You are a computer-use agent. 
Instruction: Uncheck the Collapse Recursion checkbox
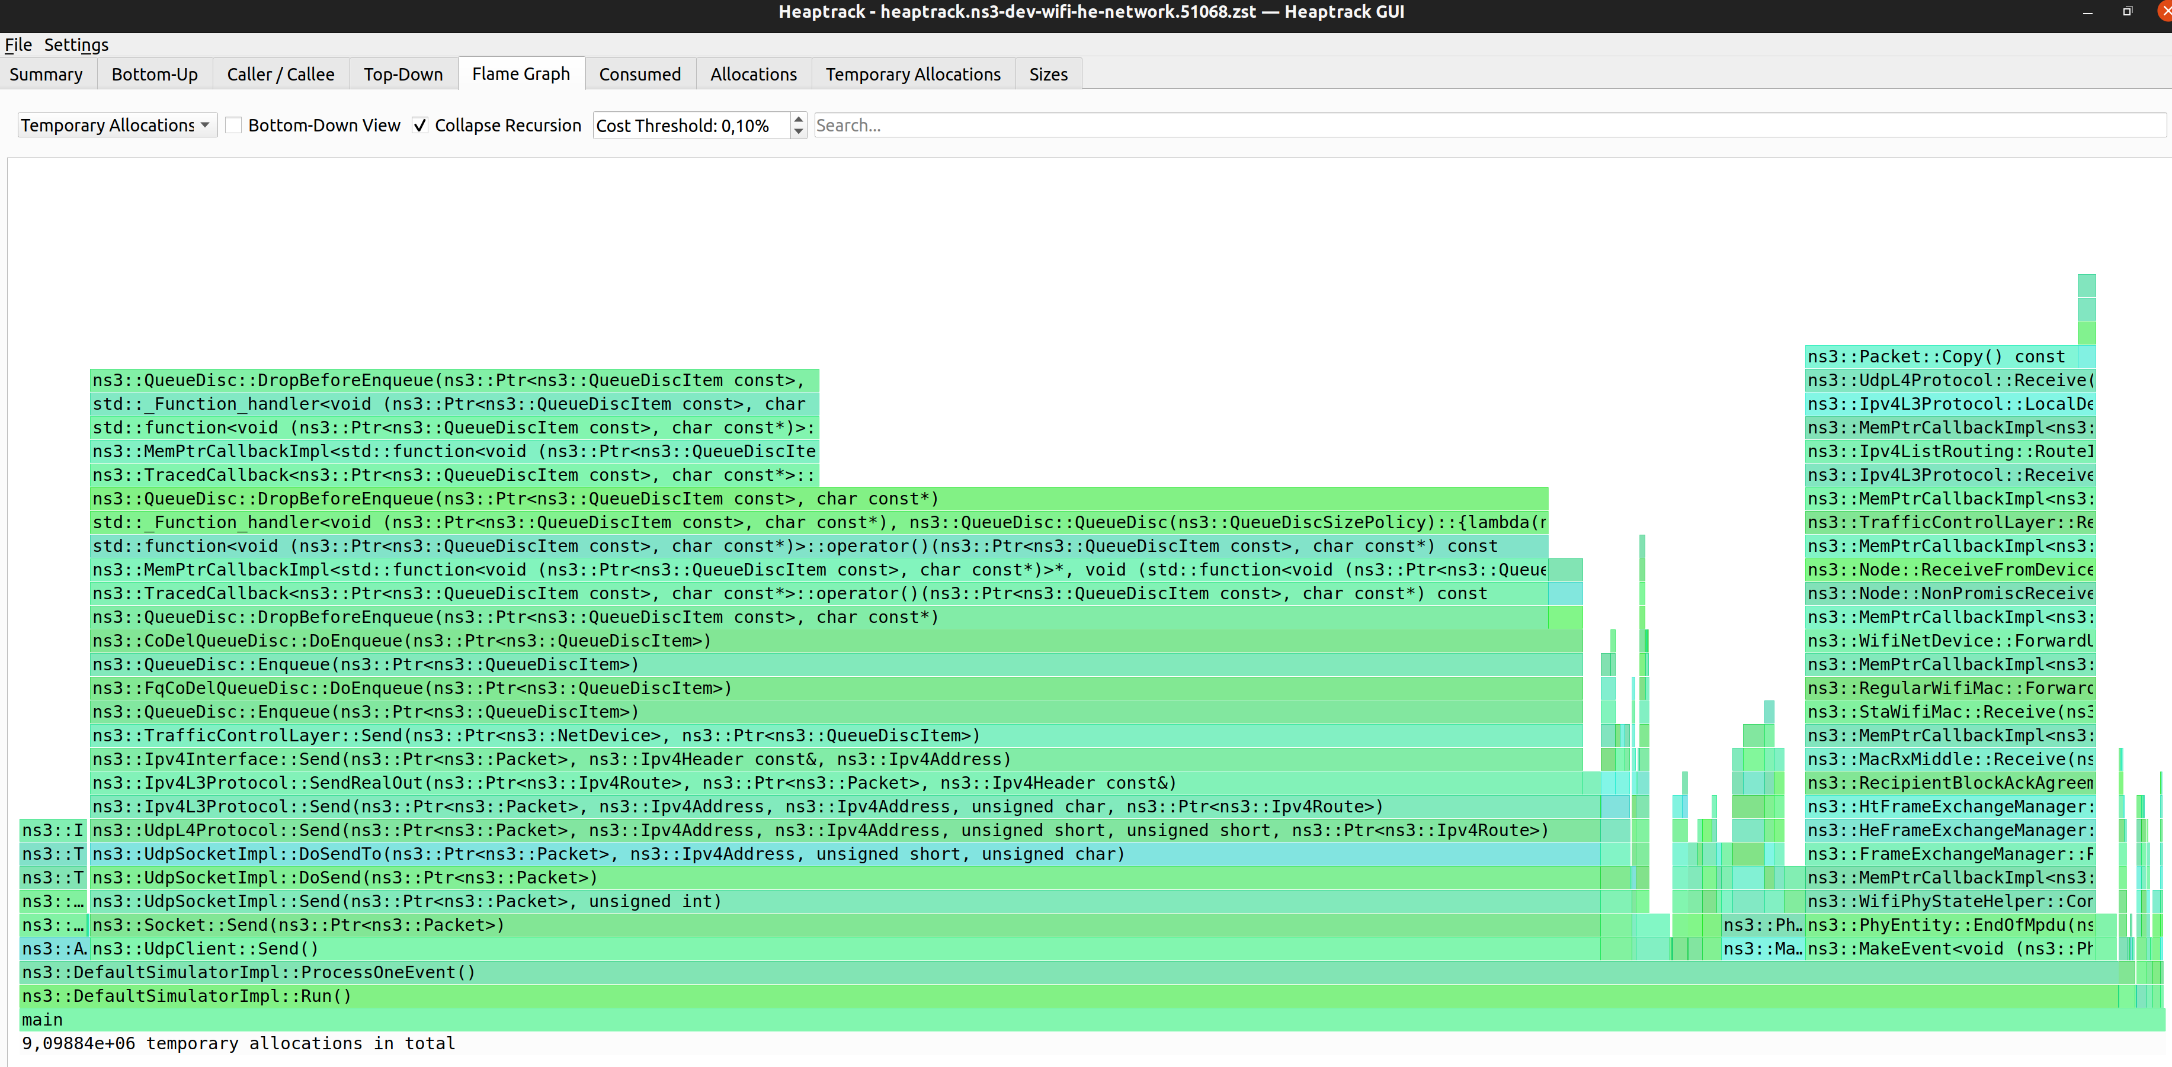420,126
